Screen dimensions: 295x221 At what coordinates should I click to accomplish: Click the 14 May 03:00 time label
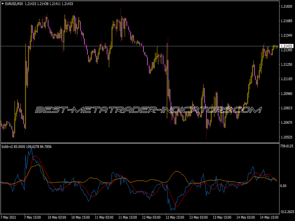pyautogui.click(x=246, y=217)
